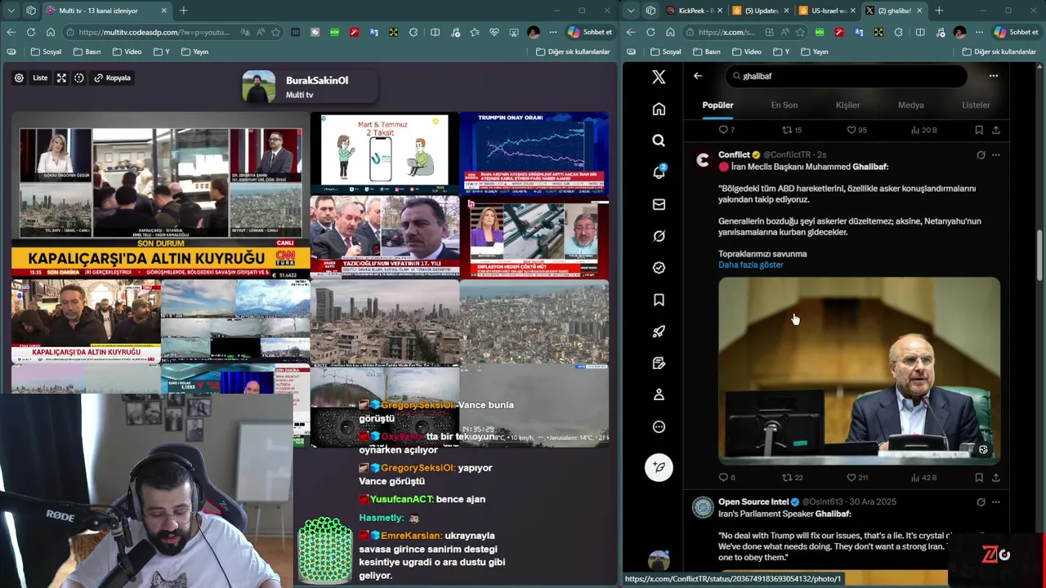Switch to Listeler tab
This screenshot has height=588, width=1046.
976,105
